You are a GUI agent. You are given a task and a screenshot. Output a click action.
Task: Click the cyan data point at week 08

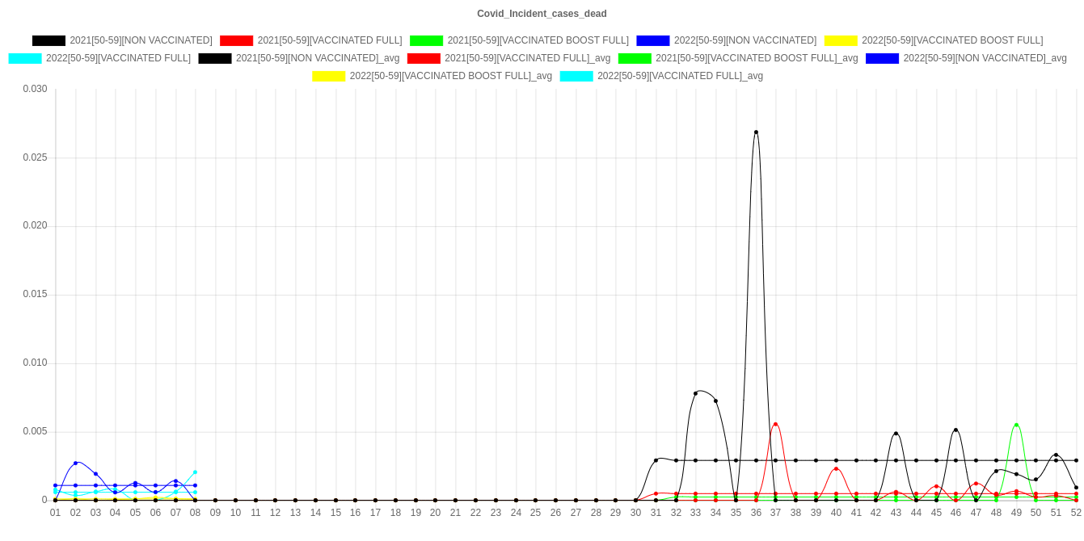195,472
